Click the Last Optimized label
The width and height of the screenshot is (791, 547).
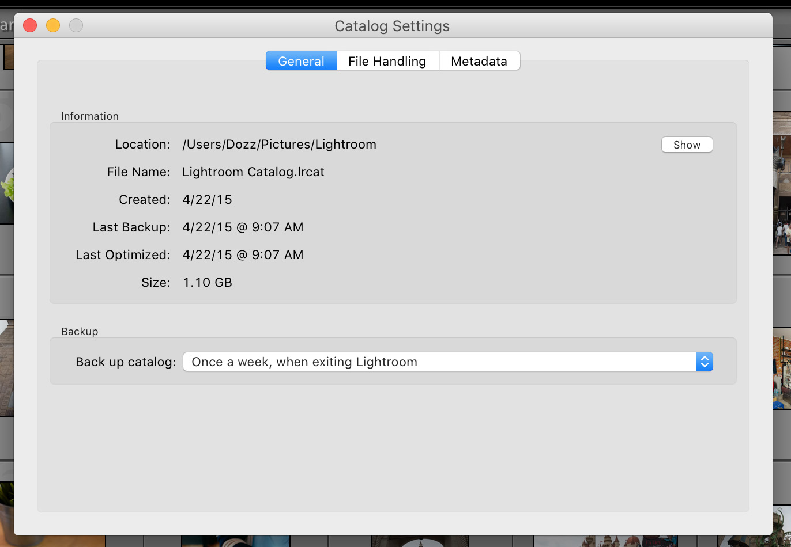click(x=123, y=255)
